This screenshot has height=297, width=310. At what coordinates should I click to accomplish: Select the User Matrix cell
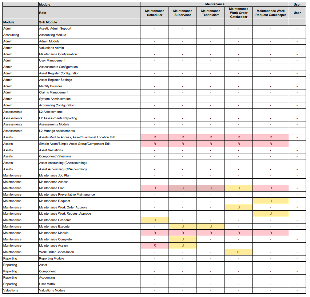[89, 284]
